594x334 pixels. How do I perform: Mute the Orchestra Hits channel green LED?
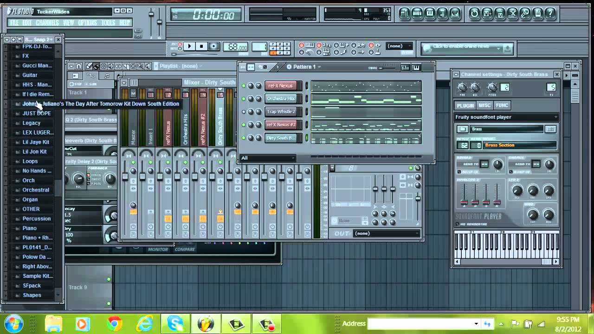click(x=244, y=99)
